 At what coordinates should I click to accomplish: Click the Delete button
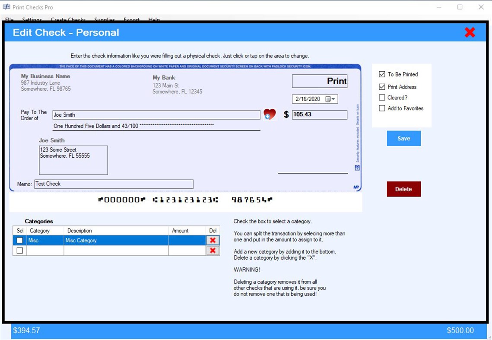403,189
